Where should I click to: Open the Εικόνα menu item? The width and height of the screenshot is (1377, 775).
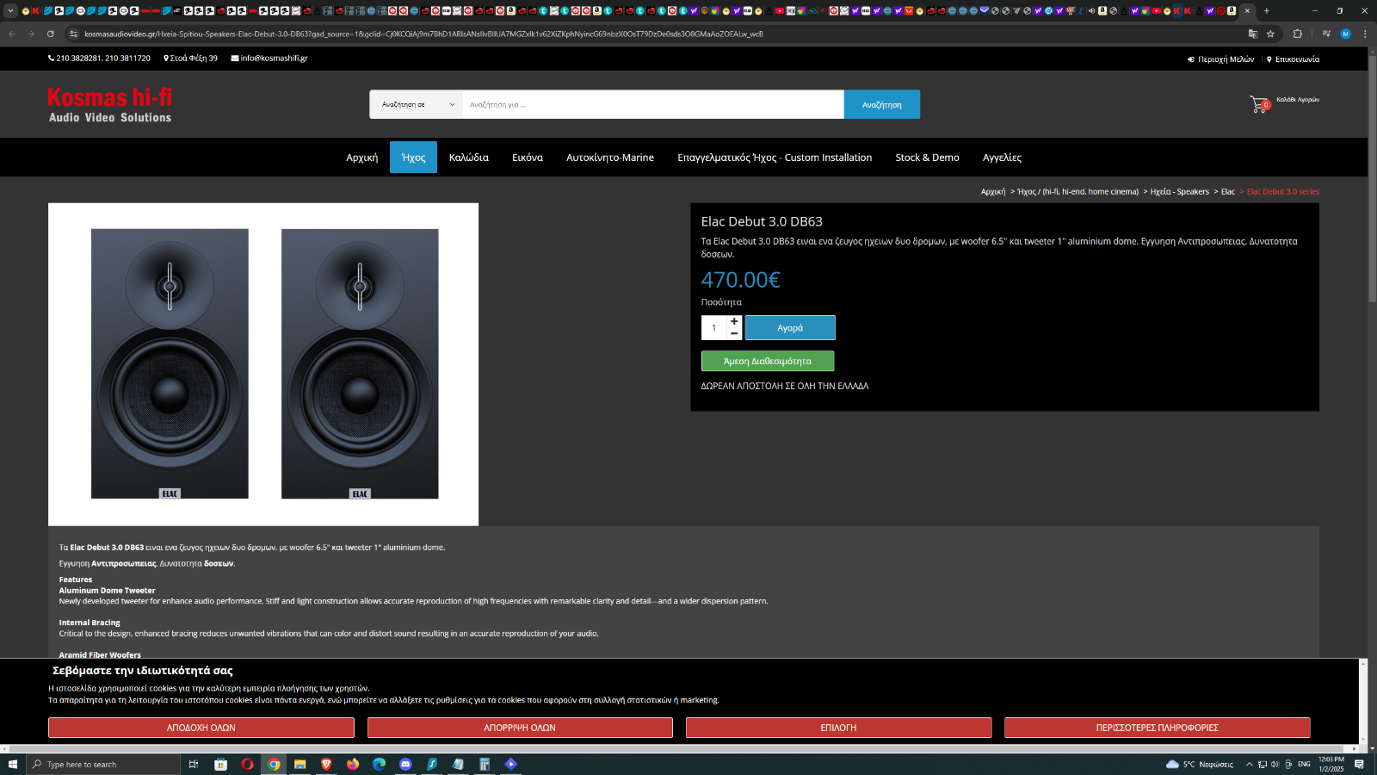pyautogui.click(x=528, y=158)
